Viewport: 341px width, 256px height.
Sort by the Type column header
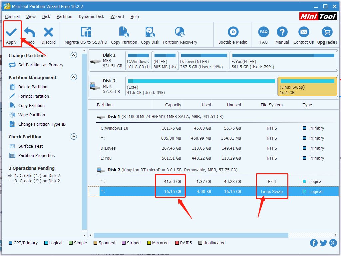[x=320, y=105]
